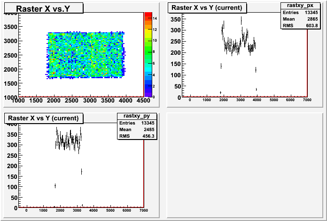Screen dimensions: 327x221
Task: Click the y-axis label 100 on rastxy_px plot
Action: (x=175, y=75)
